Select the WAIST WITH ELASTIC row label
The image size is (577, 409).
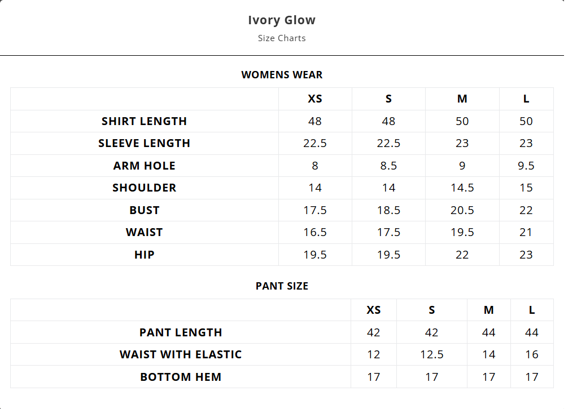(x=181, y=354)
